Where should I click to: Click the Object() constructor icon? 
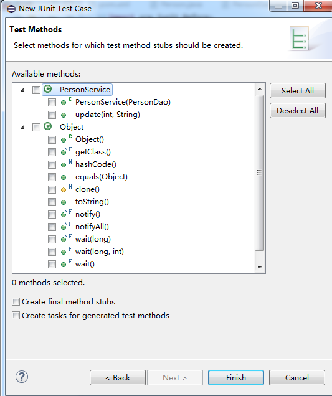point(66,139)
